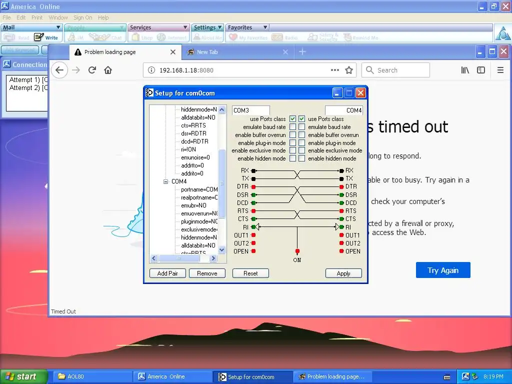
Task: Open the AOL People dropdown
Action: click(x=122, y=27)
